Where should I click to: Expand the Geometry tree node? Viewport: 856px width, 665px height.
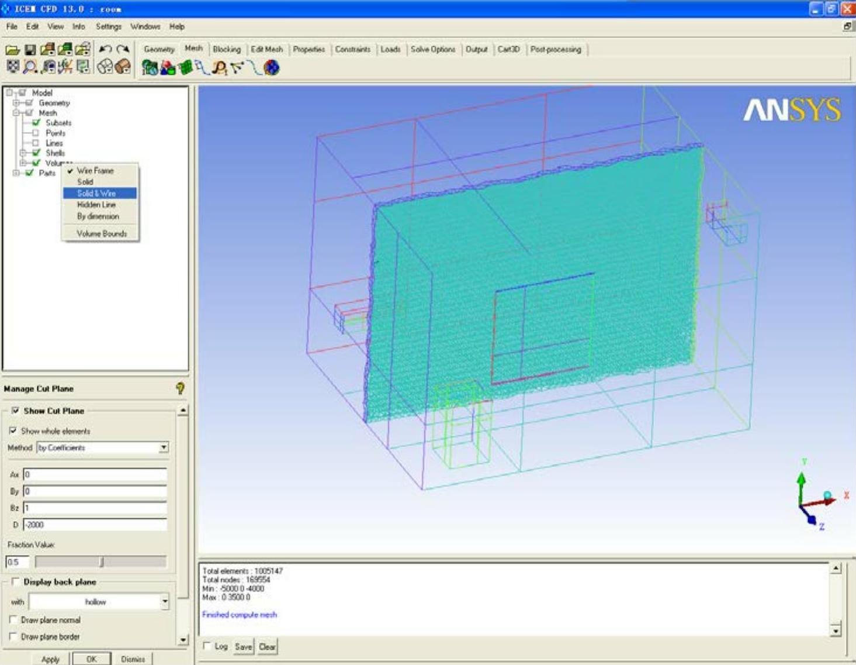click(x=16, y=103)
